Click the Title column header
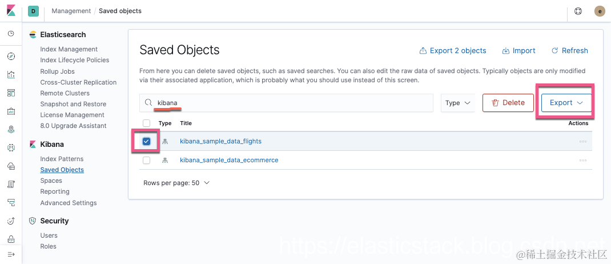 pyautogui.click(x=186, y=123)
